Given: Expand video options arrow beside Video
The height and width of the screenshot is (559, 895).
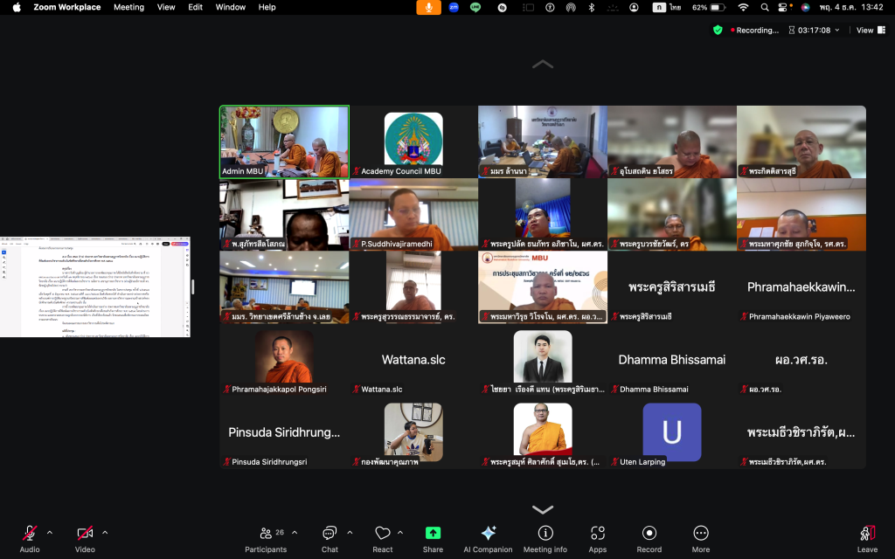Looking at the screenshot, I should (x=105, y=532).
